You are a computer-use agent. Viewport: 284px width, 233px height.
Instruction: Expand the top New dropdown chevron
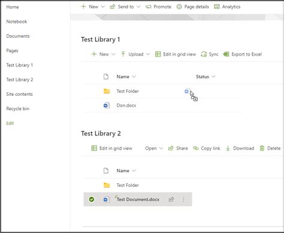103,7
